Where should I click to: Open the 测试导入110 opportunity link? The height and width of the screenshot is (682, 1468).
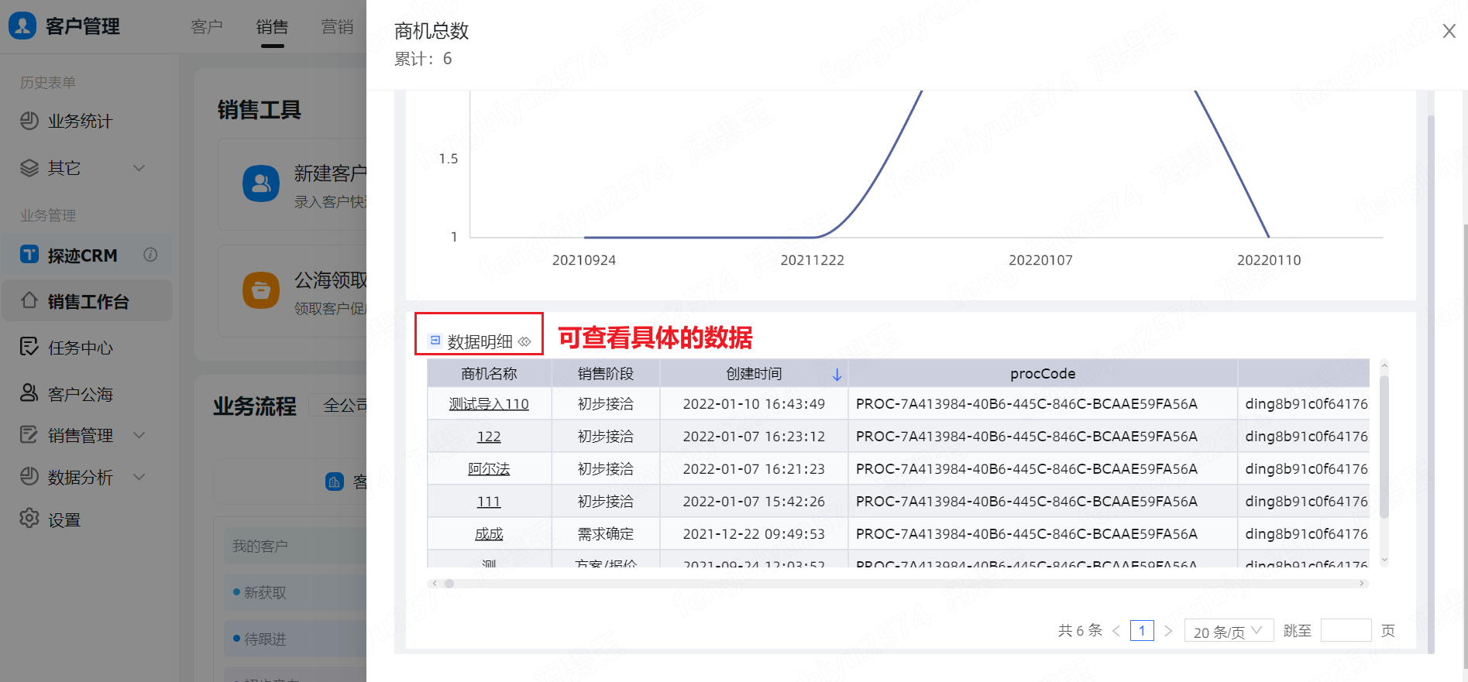coord(489,404)
